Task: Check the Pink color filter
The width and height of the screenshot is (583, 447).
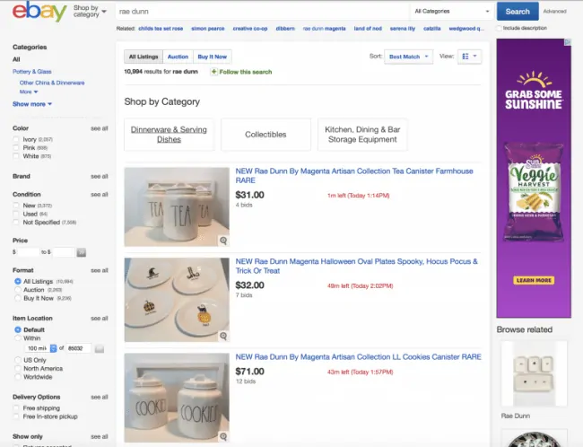Action: pos(16,148)
